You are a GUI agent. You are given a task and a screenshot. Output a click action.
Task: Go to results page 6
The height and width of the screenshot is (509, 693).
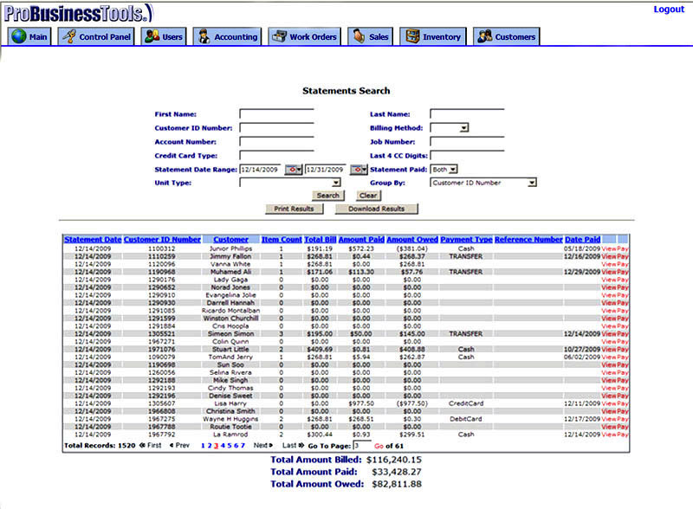[x=236, y=445]
